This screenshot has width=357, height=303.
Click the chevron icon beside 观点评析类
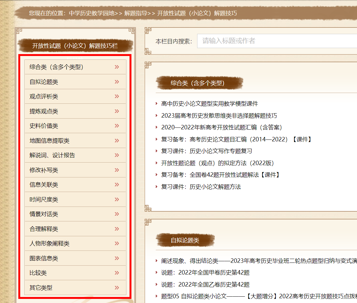click(x=117, y=96)
